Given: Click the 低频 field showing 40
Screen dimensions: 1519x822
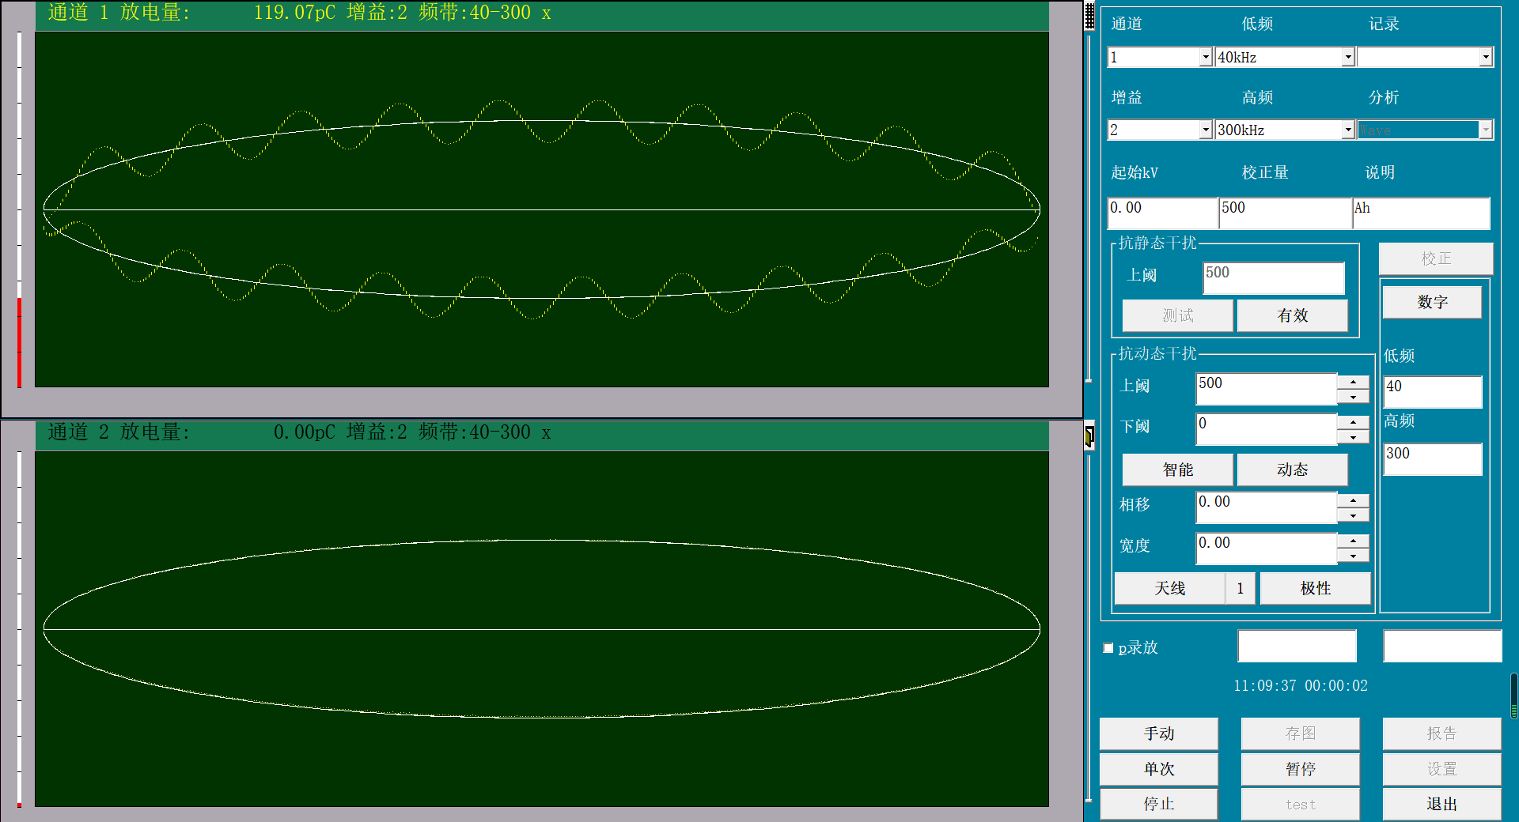Looking at the screenshot, I should tap(1433, 392).
